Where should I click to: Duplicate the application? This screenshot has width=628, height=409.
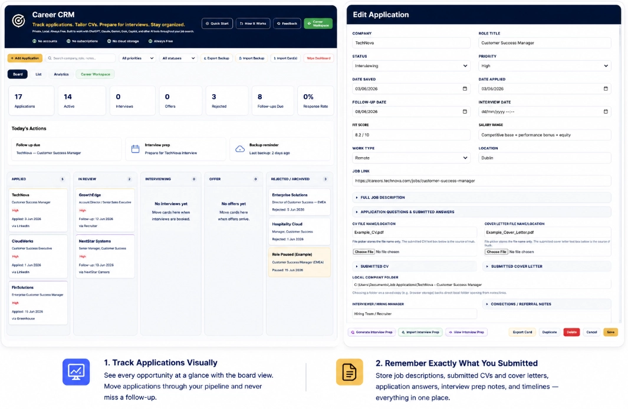tap(549, 332)
